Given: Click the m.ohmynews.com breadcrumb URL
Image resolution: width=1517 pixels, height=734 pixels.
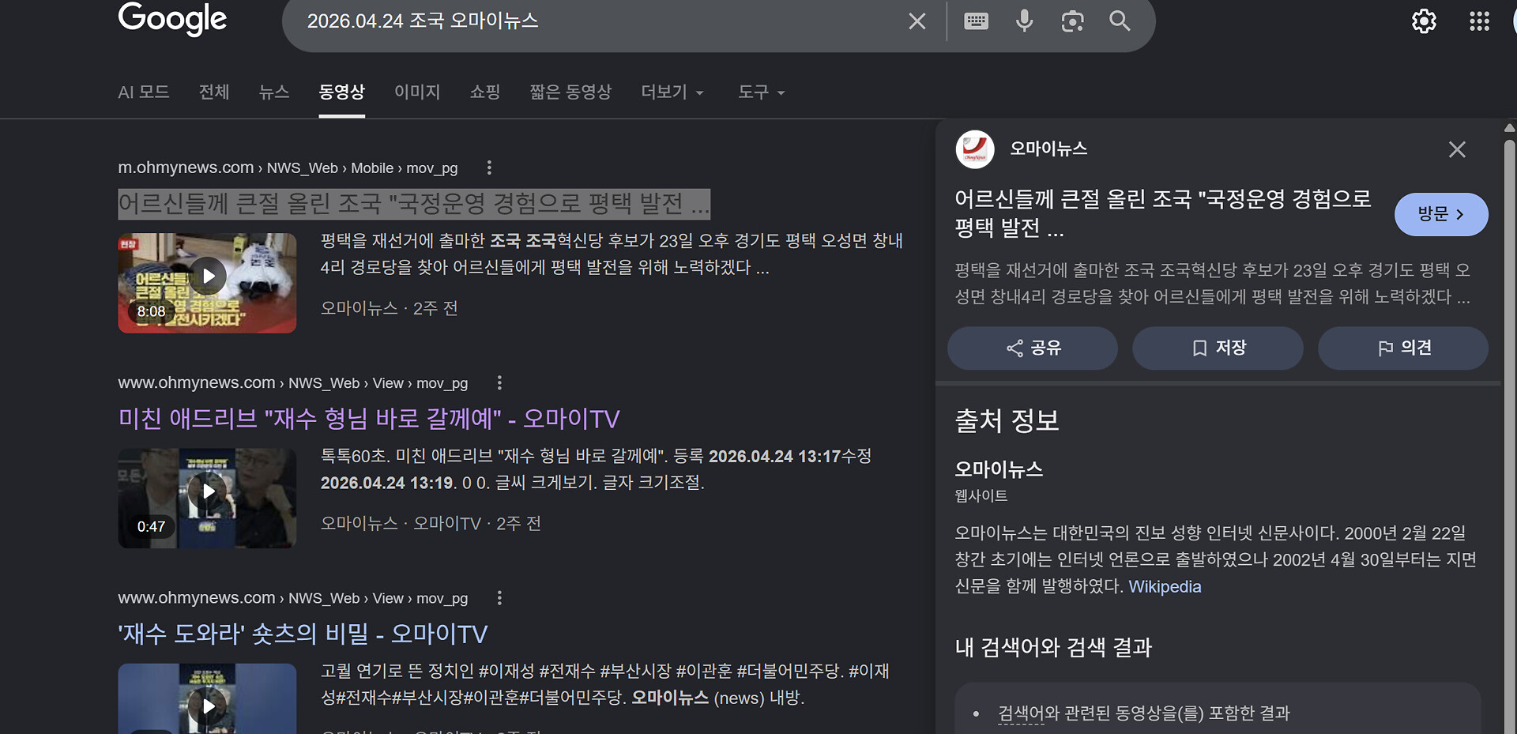Looking at the screenshot, I should click(288, 168).
